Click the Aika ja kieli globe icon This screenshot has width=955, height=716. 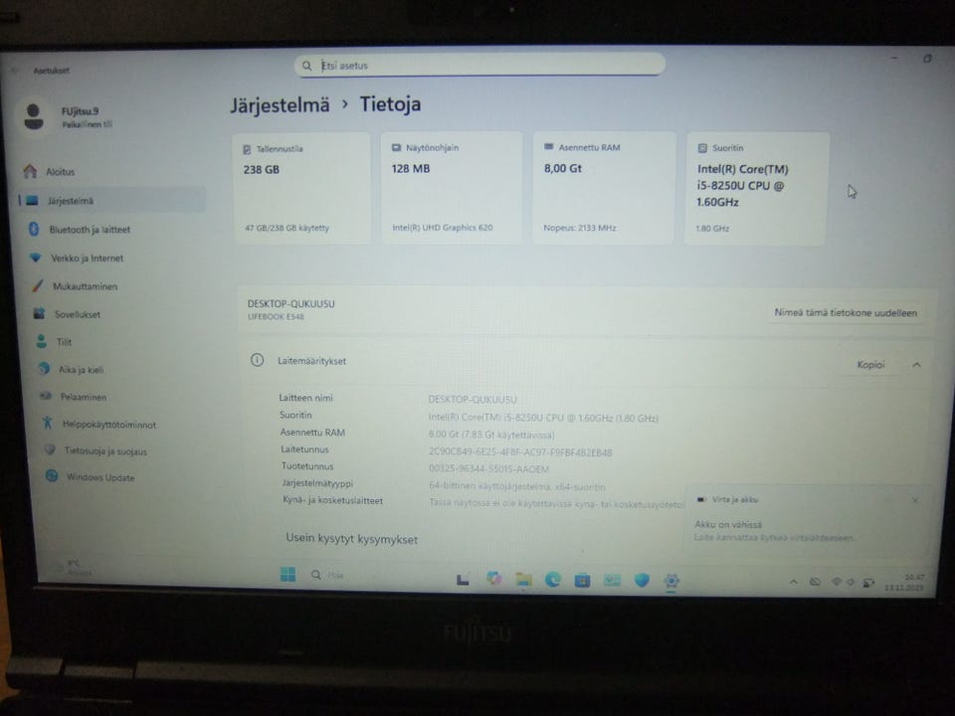click(x=44, y=369)
